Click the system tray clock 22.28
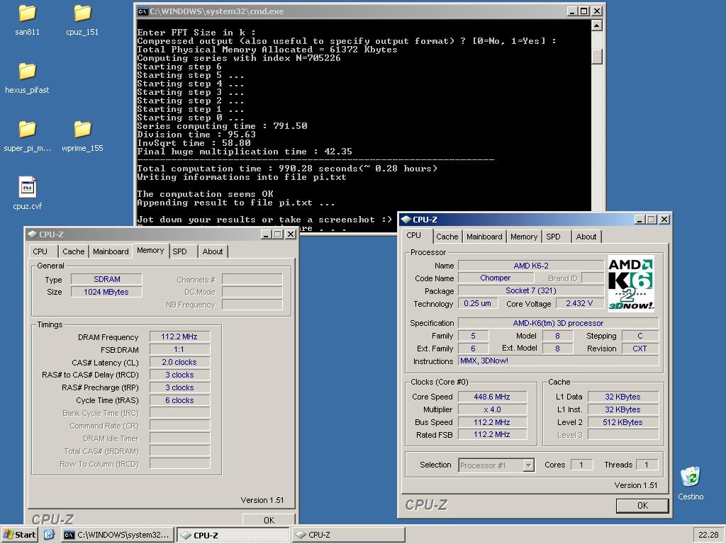 click(708, 535)
